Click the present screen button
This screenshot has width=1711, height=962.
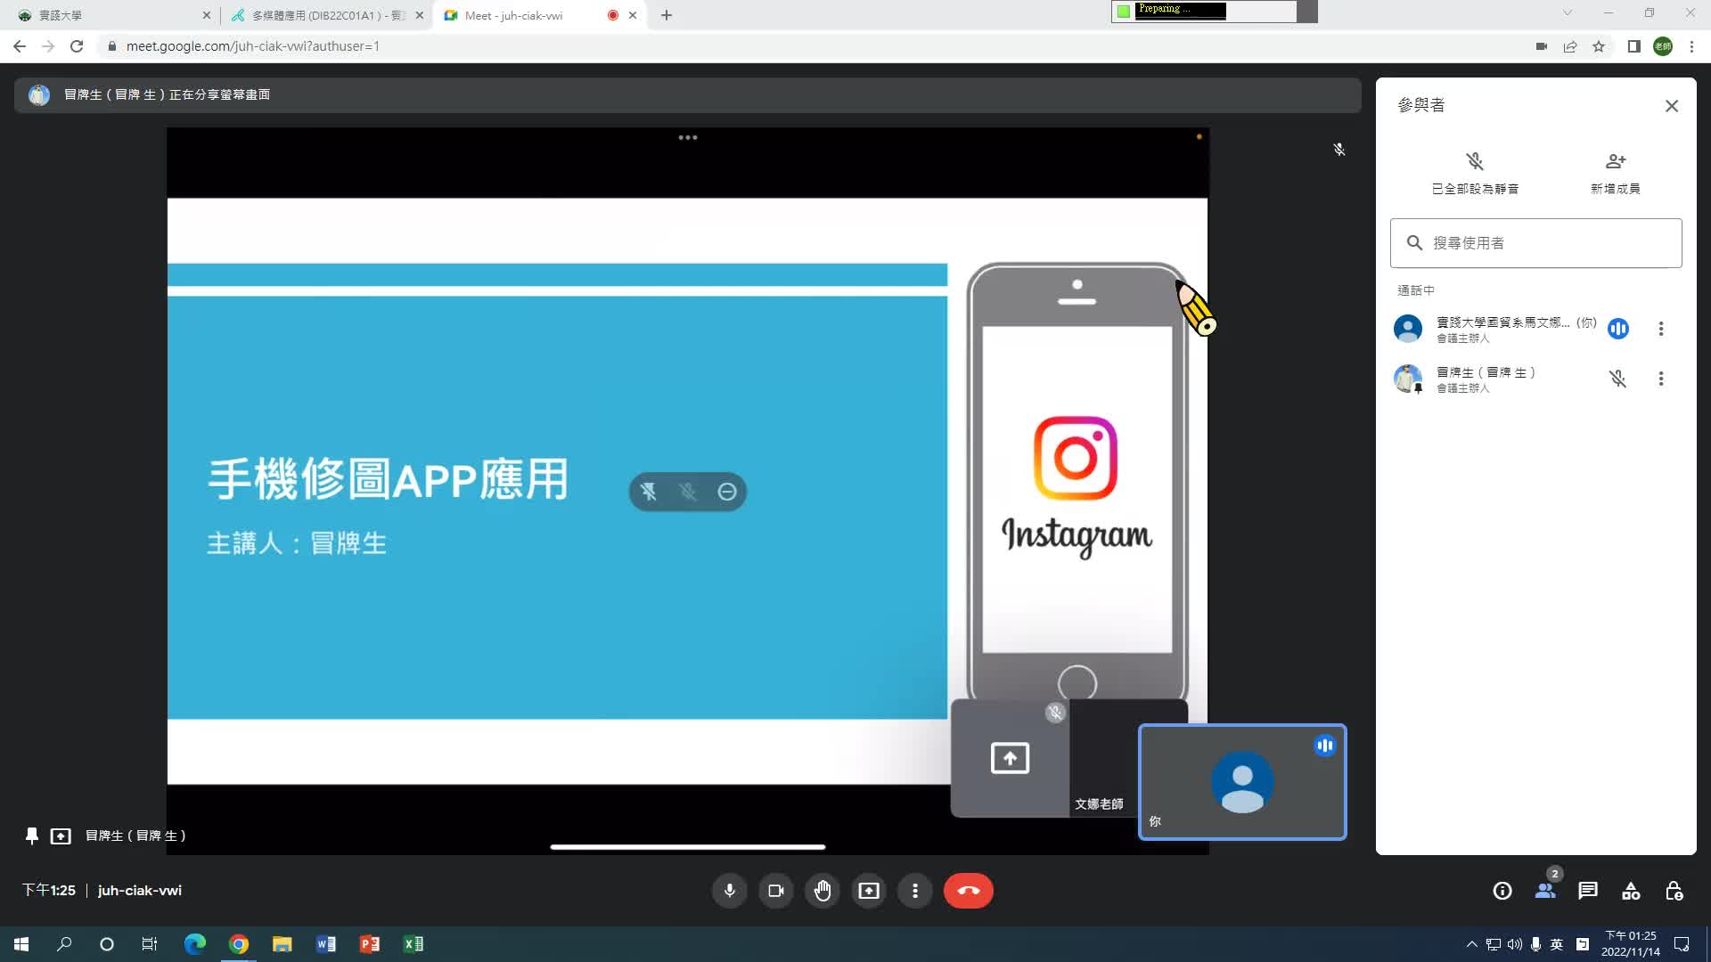(868, 891)
